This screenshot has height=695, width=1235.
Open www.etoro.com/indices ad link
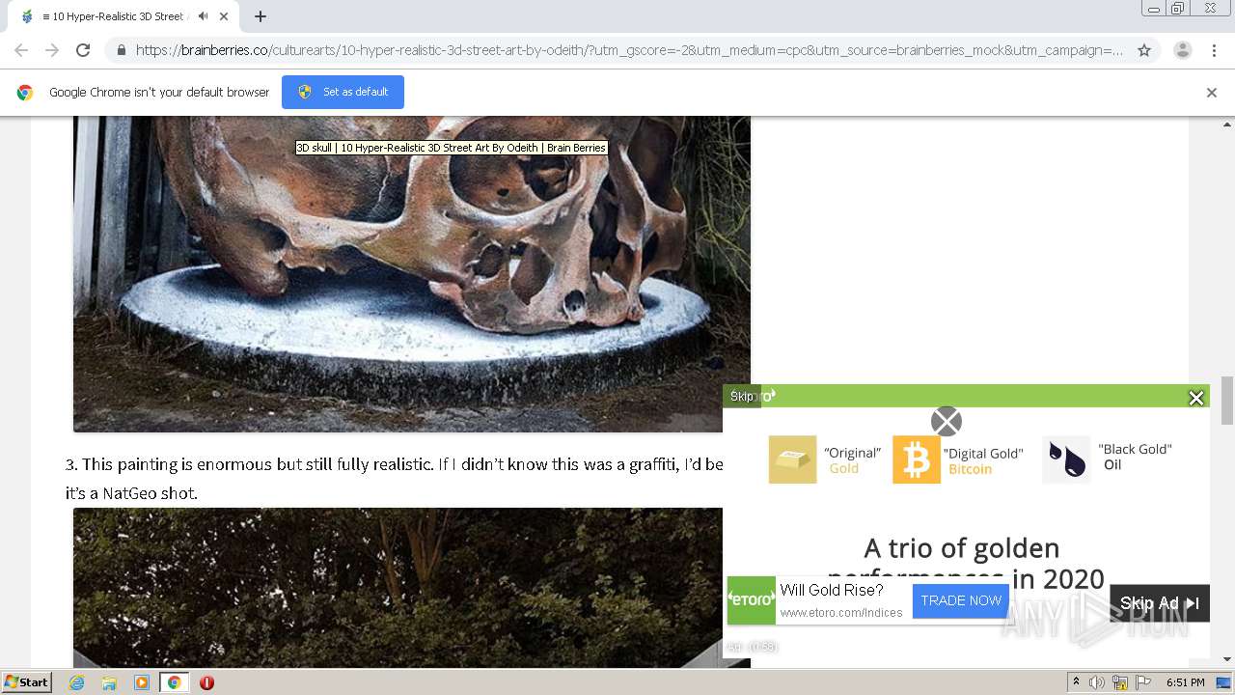[841, 613]
